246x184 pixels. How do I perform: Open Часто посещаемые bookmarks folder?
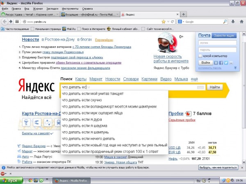(x=15, y=29)
